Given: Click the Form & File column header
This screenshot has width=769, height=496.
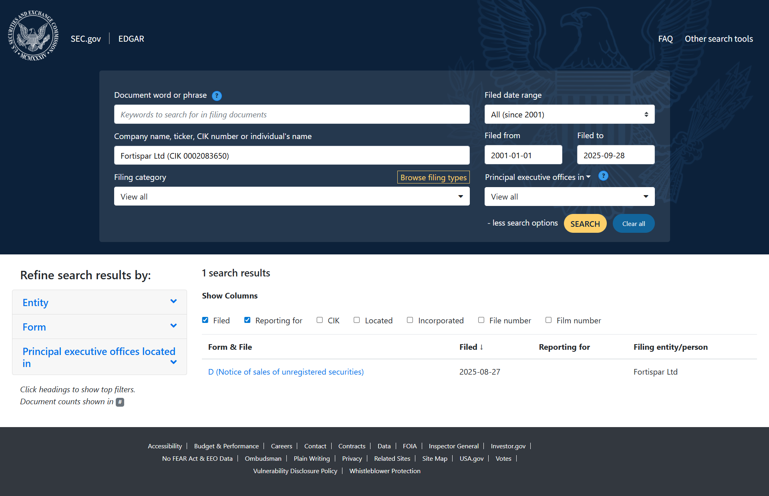Looking at the screenshot, I should (x=230, y=347).
